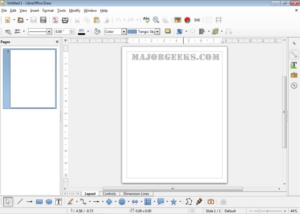
Task: Click the Zoom & Pan magnifier icon
Action: [x=156, y=20]
